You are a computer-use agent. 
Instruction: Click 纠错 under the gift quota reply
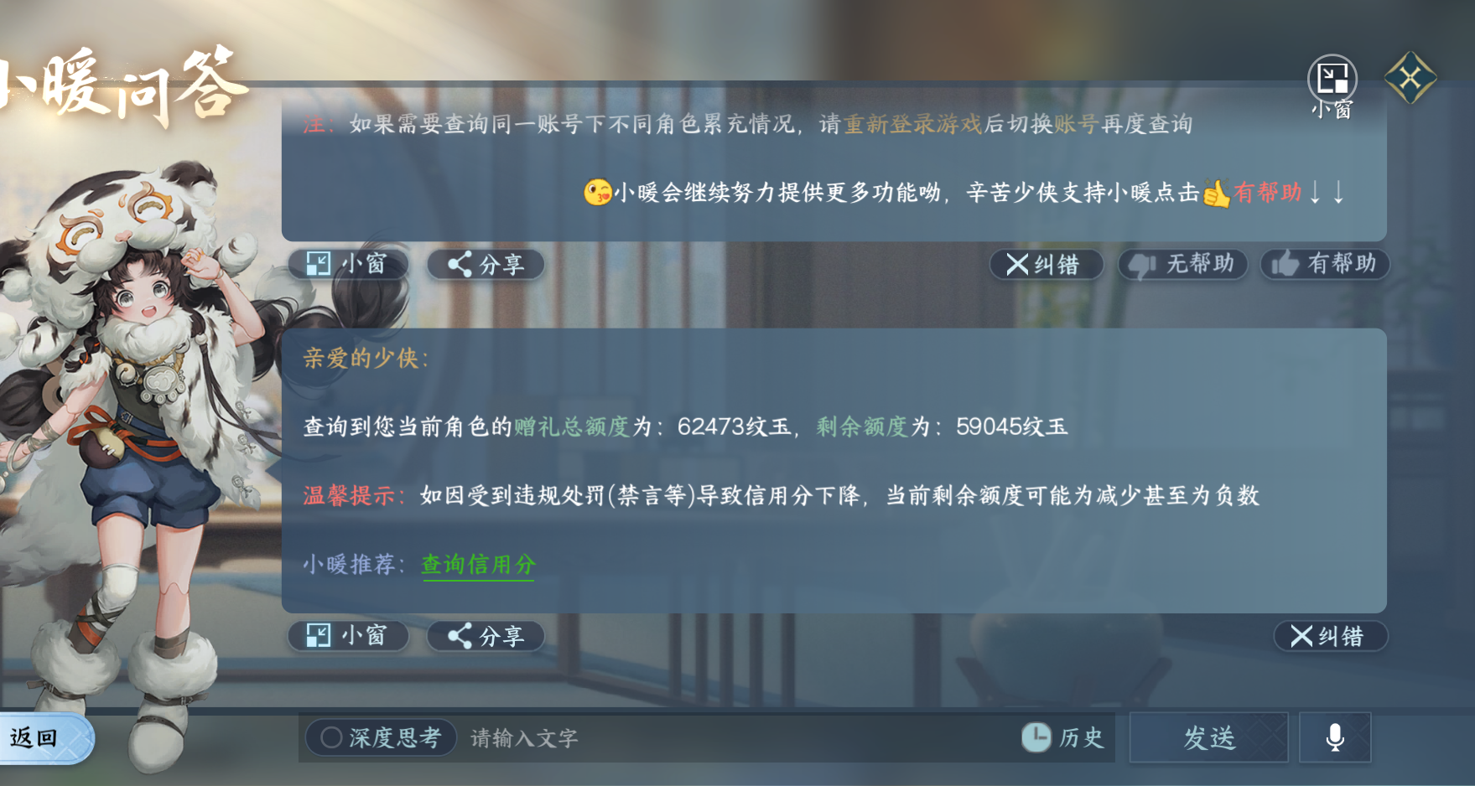1330,637
